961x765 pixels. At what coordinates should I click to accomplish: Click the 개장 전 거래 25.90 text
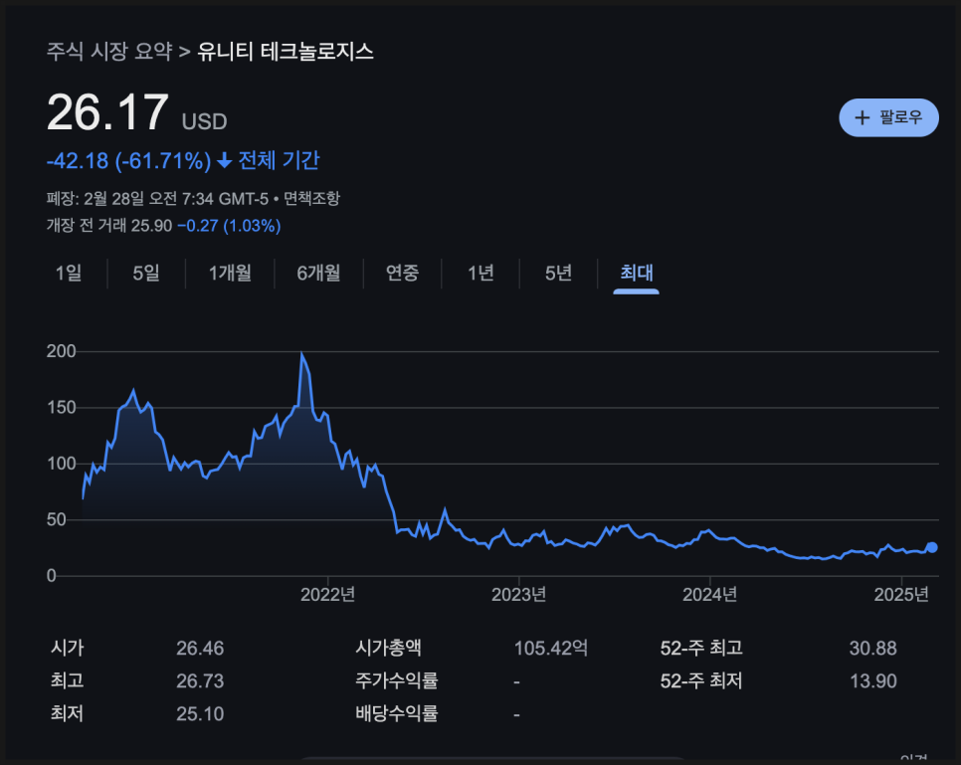[x=109, y=226]
